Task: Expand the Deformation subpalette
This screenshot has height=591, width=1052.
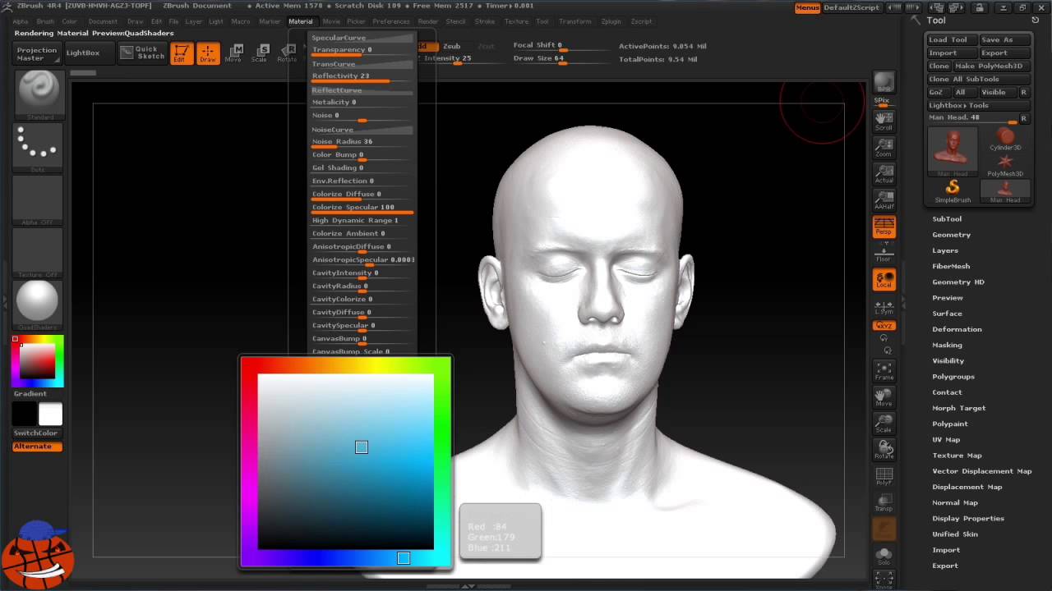Action: [957, 329]
